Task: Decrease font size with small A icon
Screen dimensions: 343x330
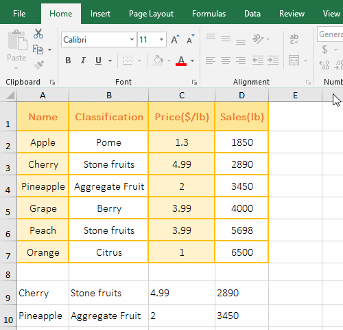Action: point(190,40)
